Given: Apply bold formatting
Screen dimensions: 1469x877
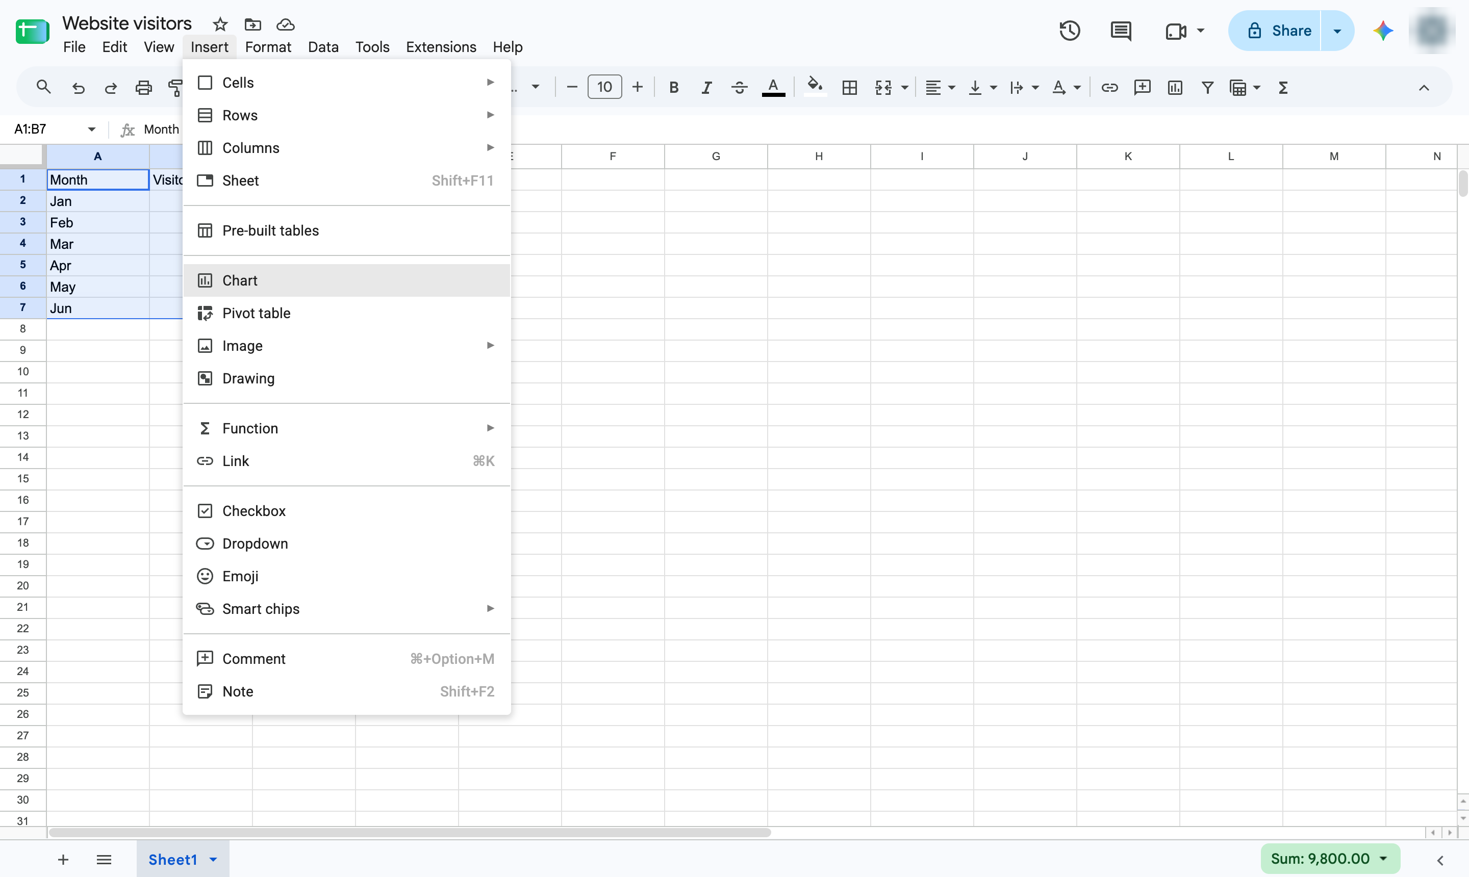Looking at the screenshot, I should (673, 88).
